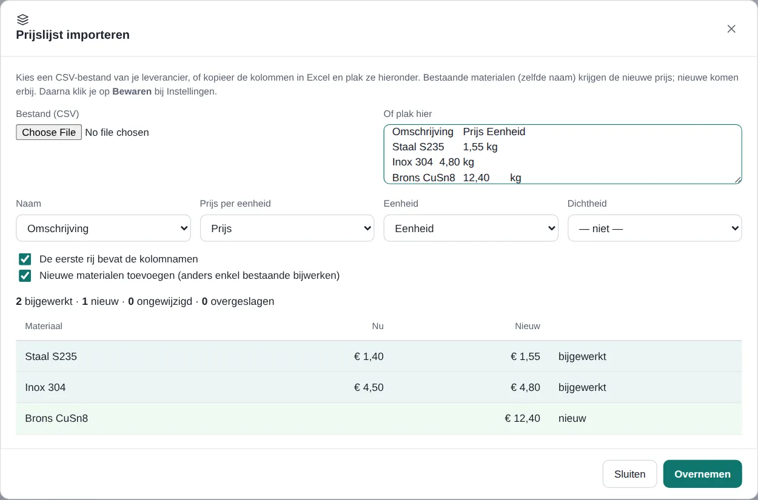Click the new price € 1,55
The width and height of the screenshot is (758, 500).
(525, 356)
